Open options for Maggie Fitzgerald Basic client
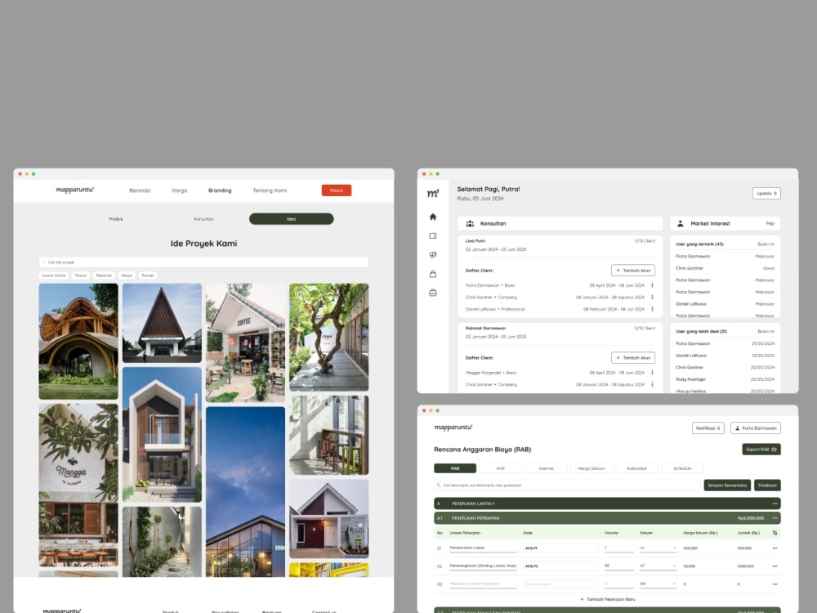 [x=652, y=373]
